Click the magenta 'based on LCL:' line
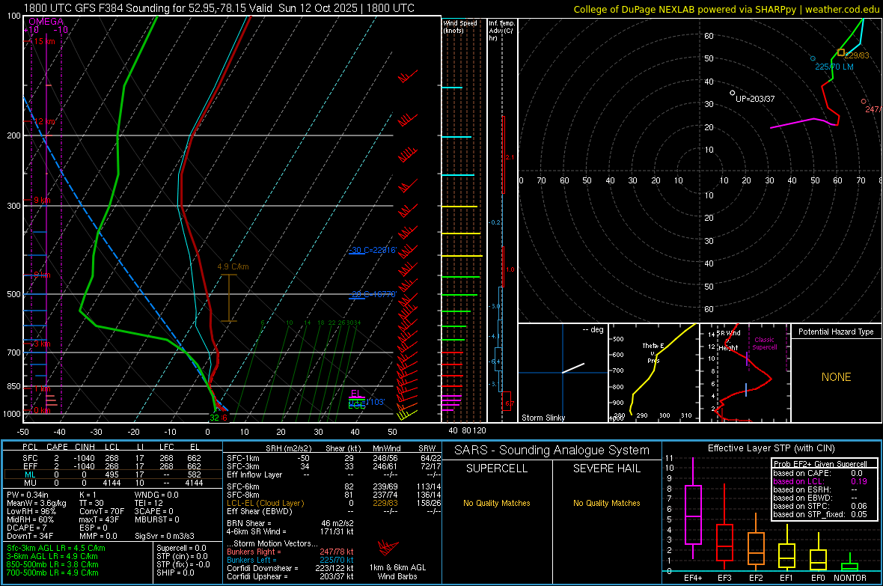The height and width of the screenshot is (586, 883). tap(820, 481)
